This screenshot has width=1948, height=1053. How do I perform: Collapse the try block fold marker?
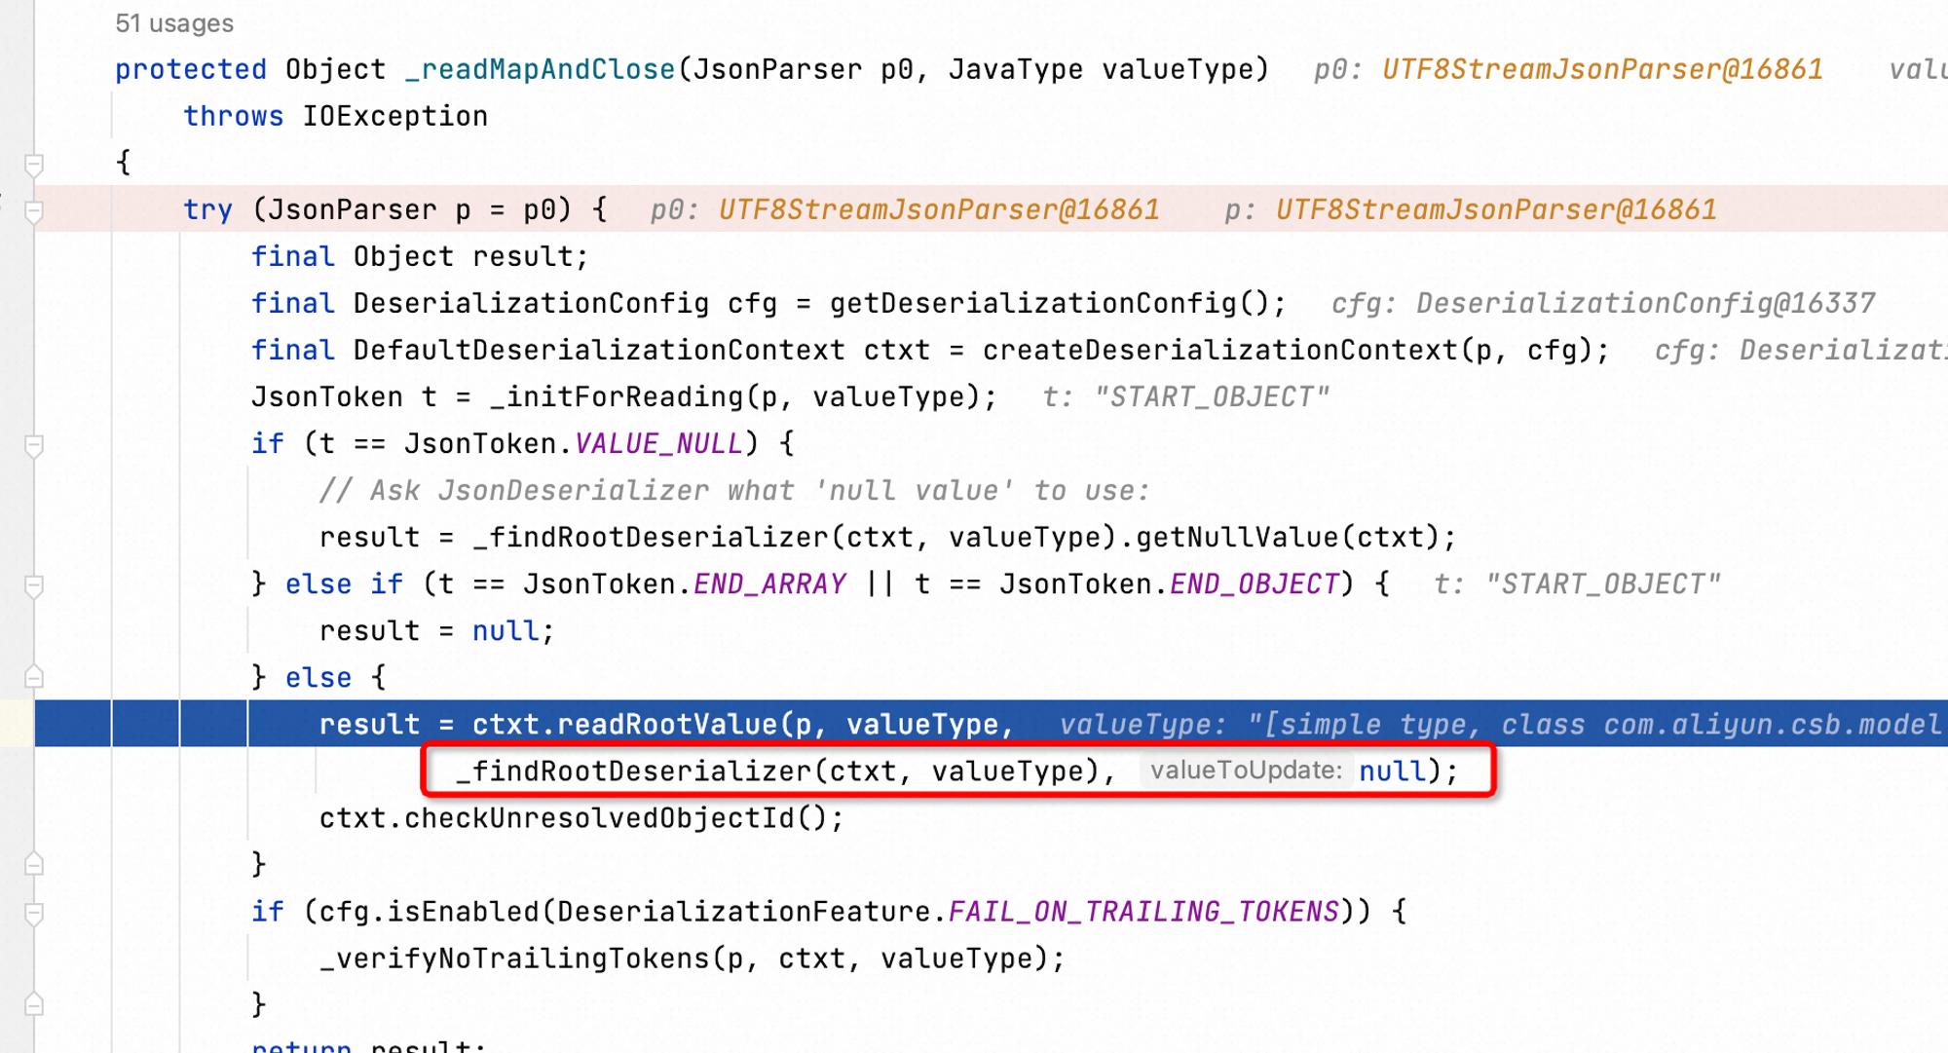tap(34, 210)
